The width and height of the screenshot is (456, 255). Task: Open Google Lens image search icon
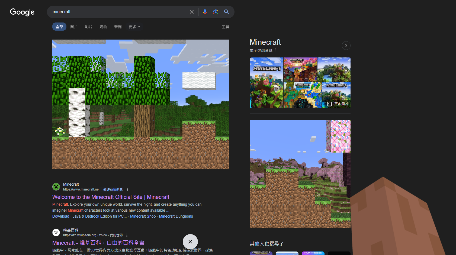[x=216, y=12]
